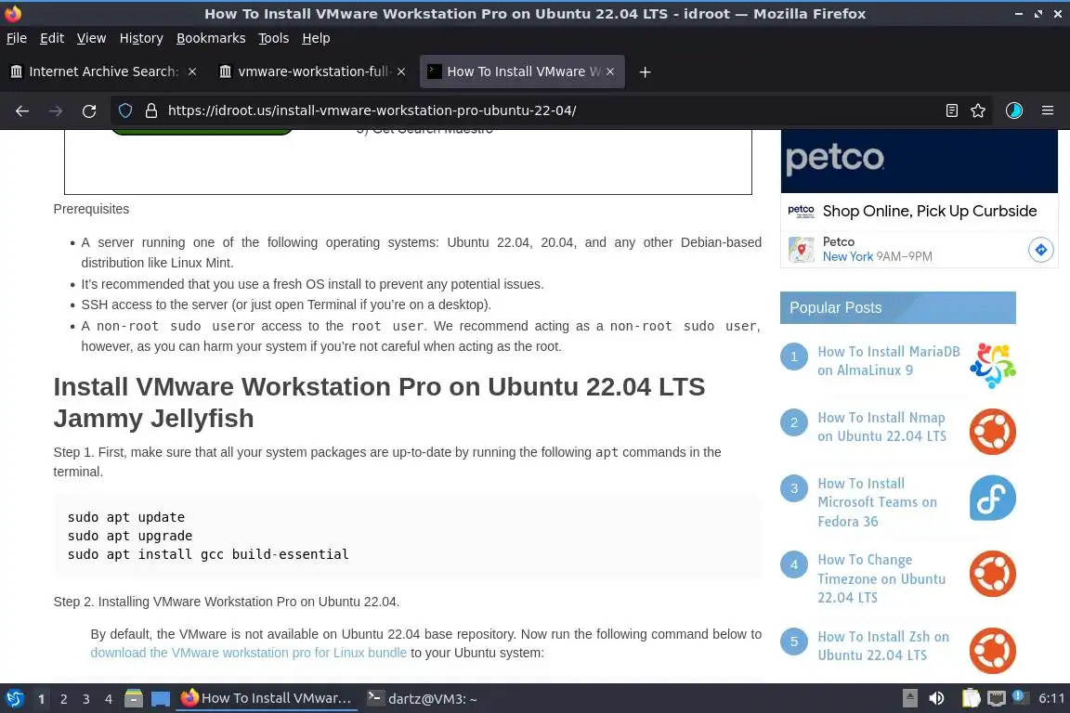View site security padlock information
Viewport: 1070px width, 713px height.
(x=150, y=110)
